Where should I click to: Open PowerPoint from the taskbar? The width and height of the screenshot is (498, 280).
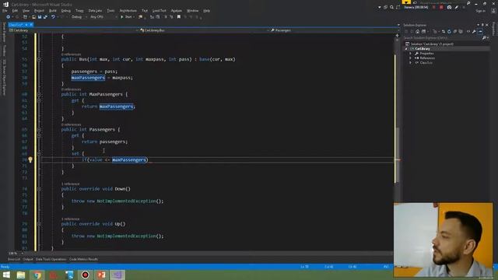coord(101,275)
